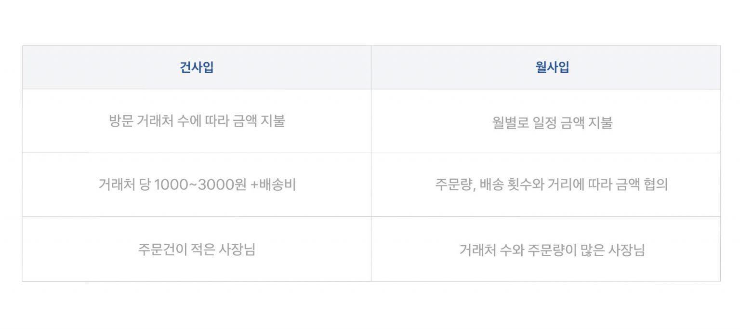The image size is (740, 329).
Task: Select the 주문량, 배송 횟수와 거리에 따라 cell
Action: click(x=551, y=185)
